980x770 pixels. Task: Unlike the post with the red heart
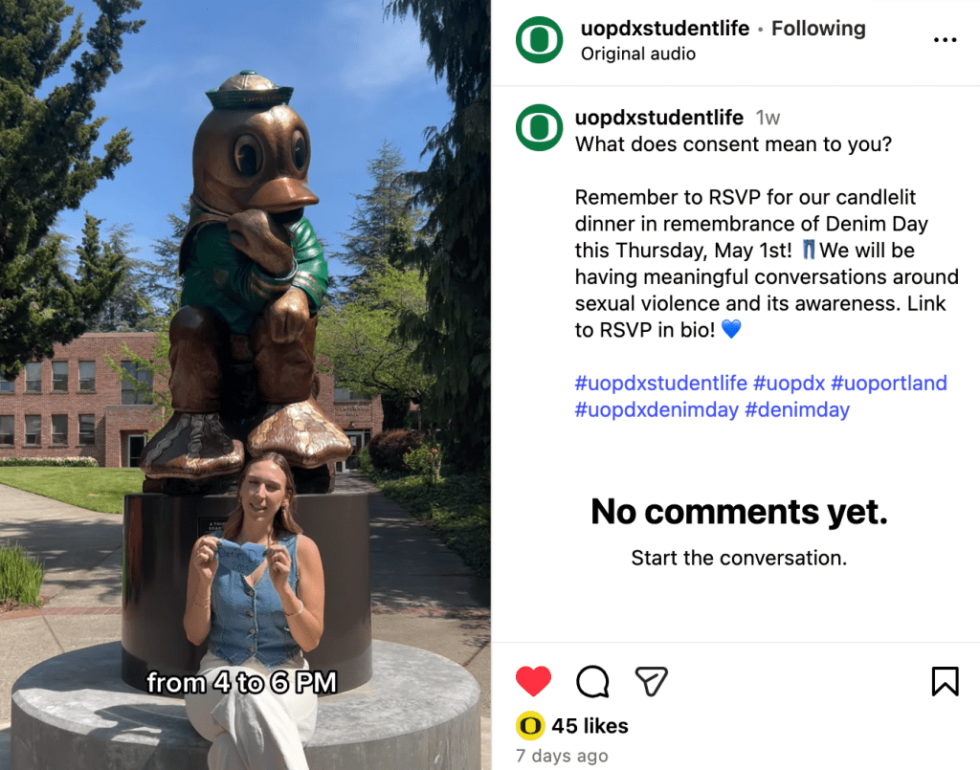tap(533, 681)
